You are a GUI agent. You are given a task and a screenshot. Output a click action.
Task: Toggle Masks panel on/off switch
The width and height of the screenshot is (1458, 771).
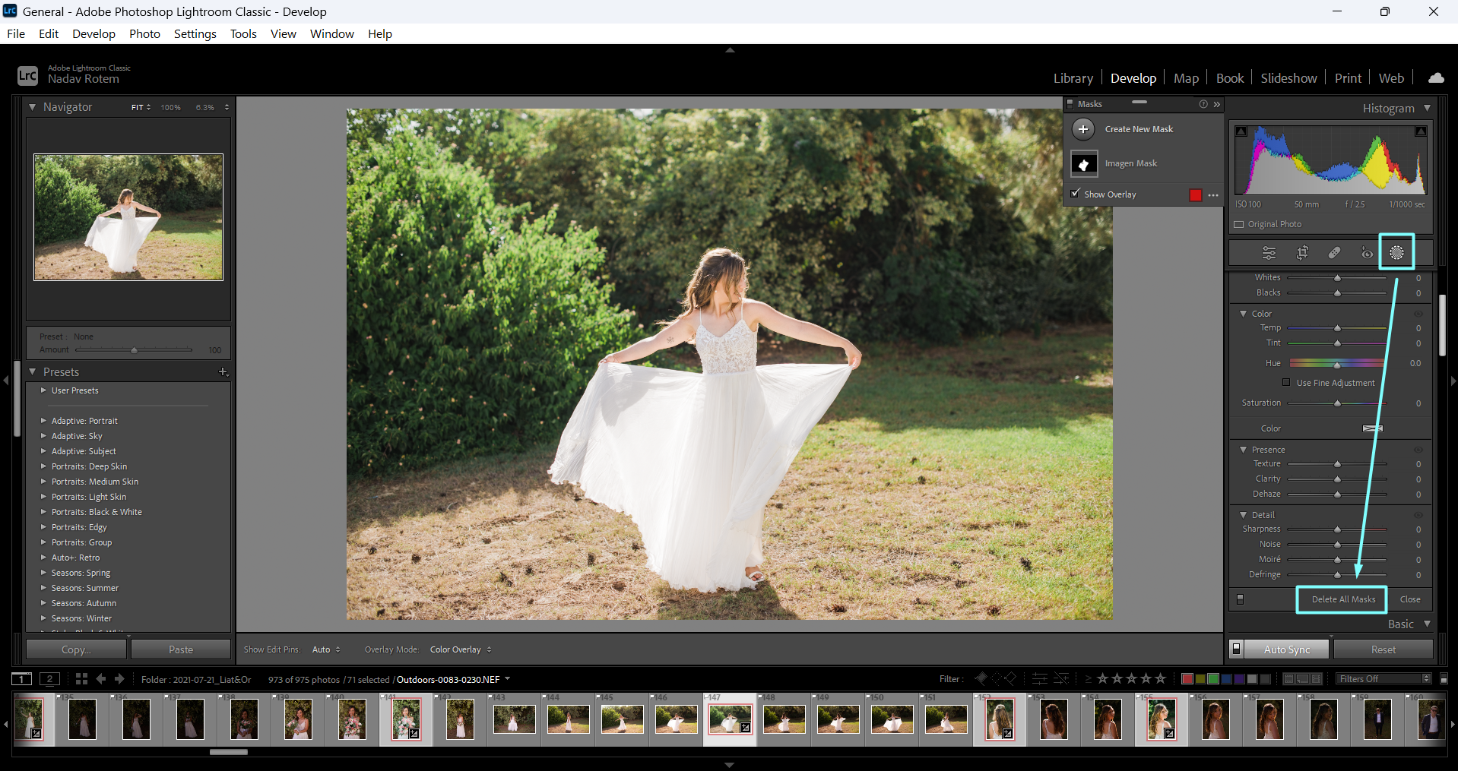pos(1070,104)
